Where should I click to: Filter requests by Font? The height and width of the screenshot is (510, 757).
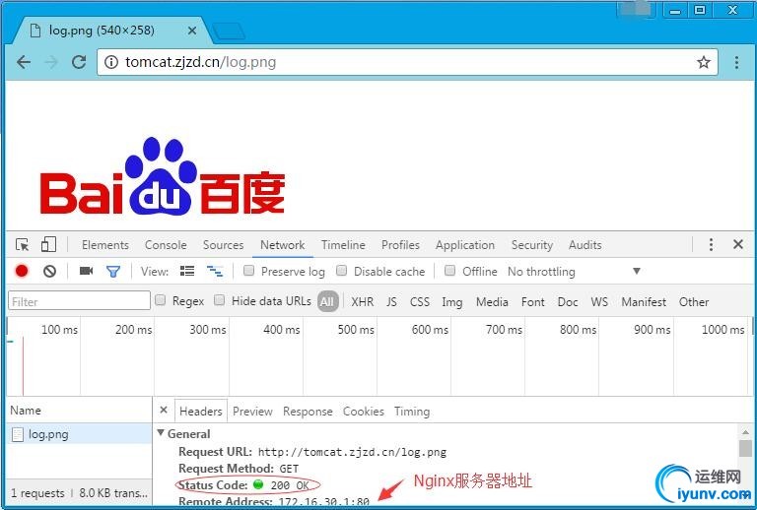tap(532, 301)
